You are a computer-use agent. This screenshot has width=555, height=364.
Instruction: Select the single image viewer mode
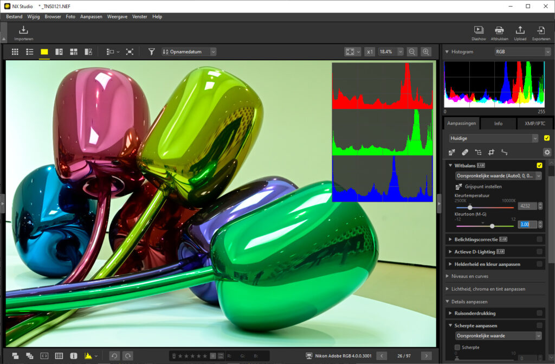point(44,52)
